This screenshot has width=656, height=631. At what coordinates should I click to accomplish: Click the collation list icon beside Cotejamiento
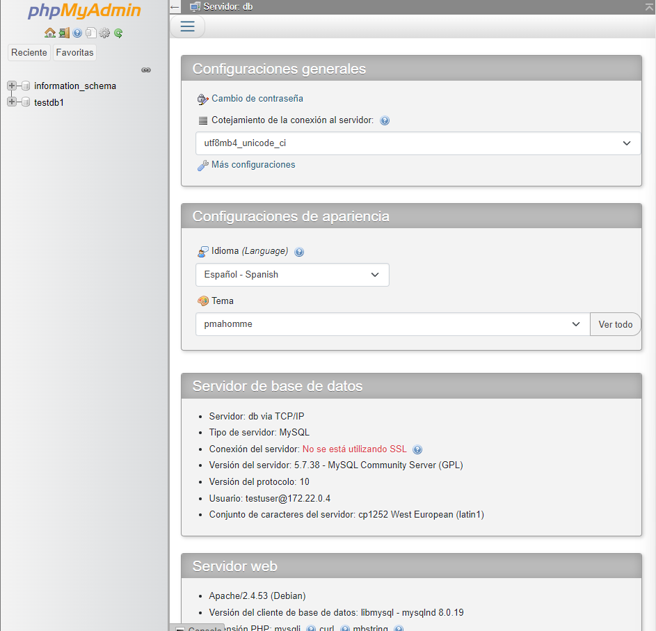pyautogui.click(x=203, y=120)
